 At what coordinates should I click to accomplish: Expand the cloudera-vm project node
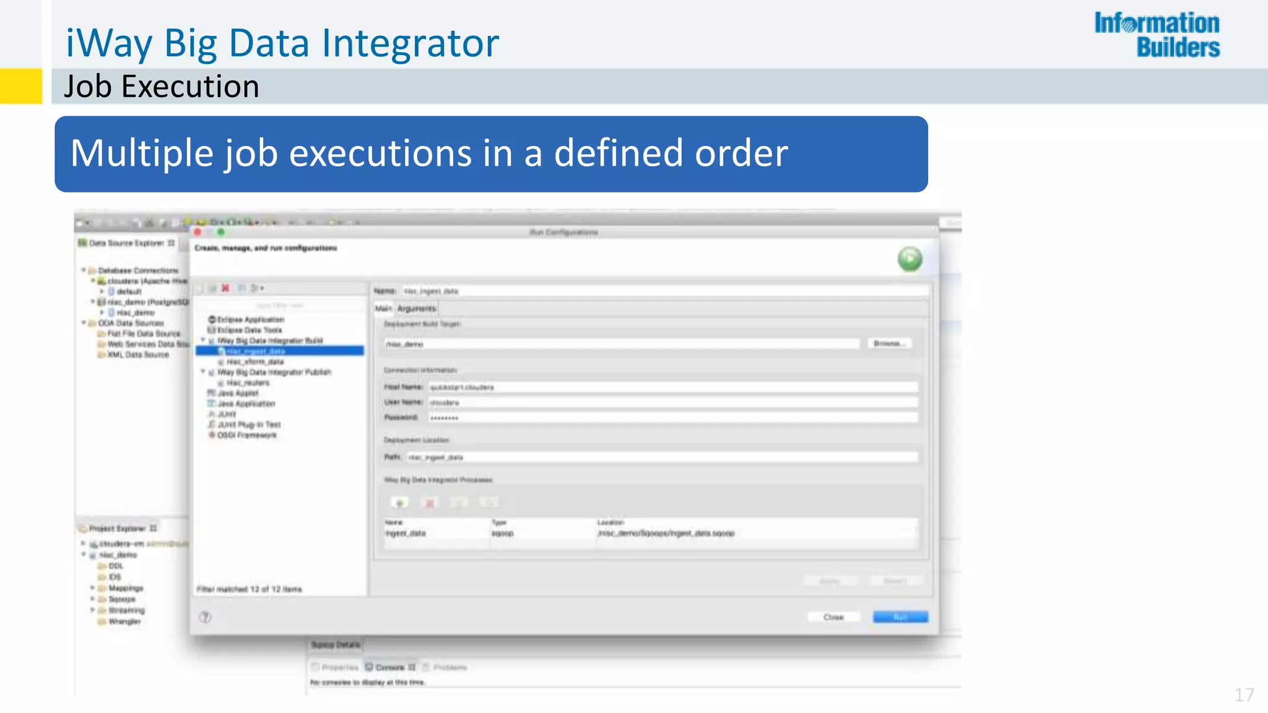[84, 544]
